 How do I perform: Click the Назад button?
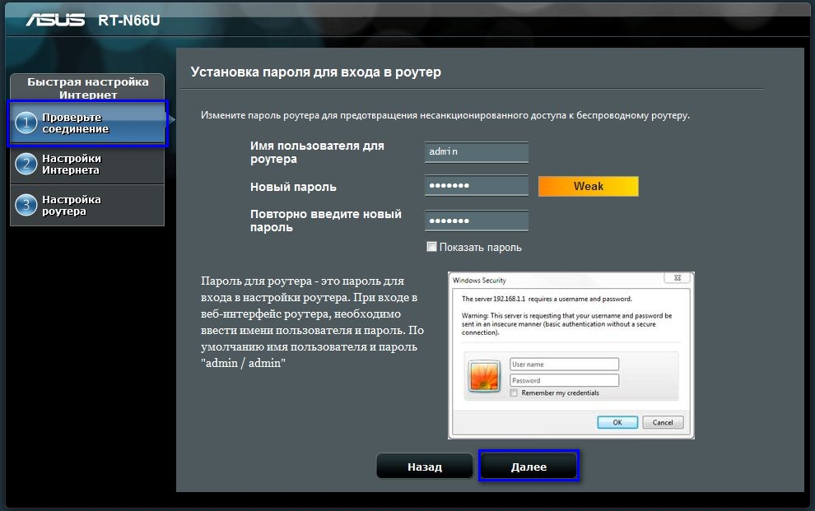(425, 466)
